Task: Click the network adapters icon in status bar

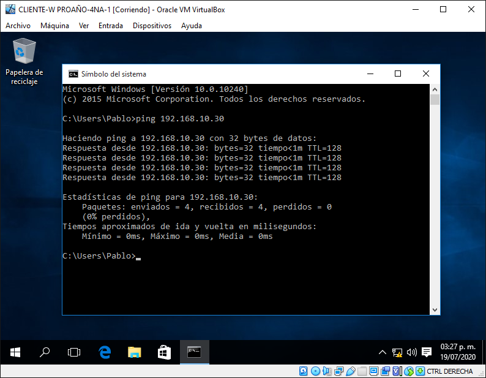Action: (x=338, y=371)
